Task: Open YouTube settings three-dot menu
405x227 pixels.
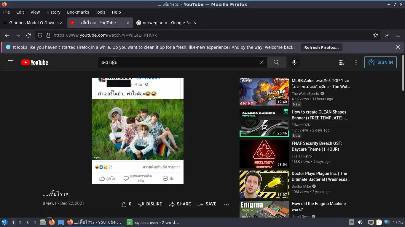Action: [x=356, y=62]
